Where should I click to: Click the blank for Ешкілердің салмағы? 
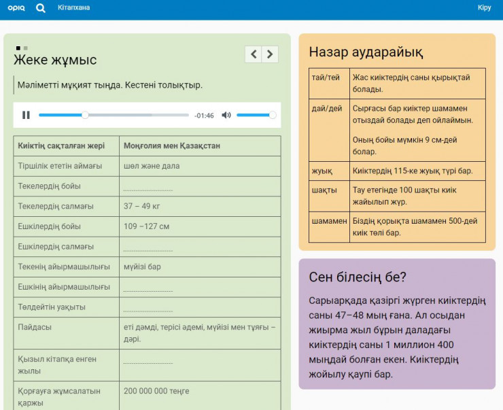[148, 247]
